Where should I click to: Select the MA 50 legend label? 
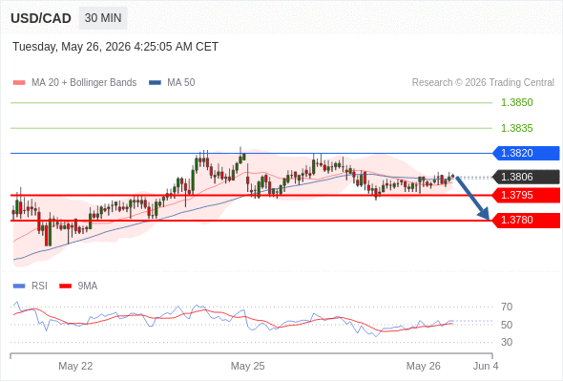[181, 83]
